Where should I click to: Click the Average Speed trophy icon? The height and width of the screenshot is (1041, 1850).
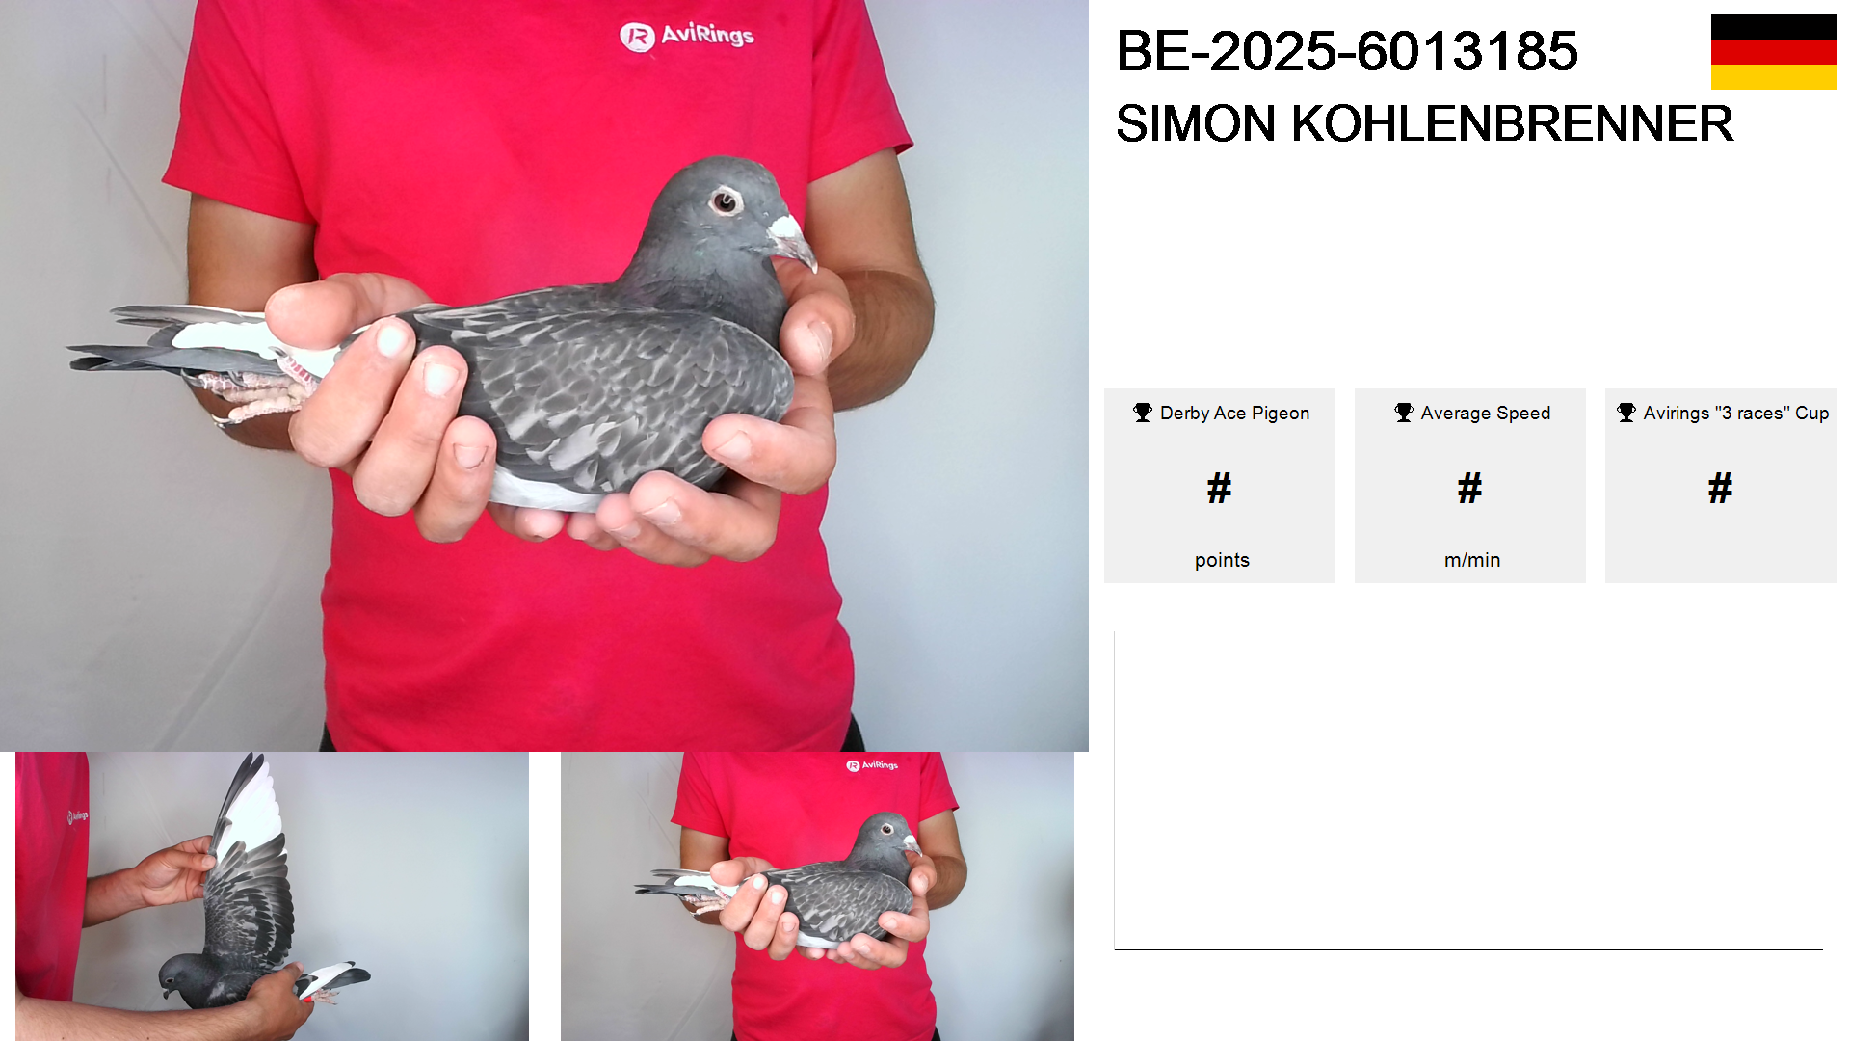(x=1404, y=413)
